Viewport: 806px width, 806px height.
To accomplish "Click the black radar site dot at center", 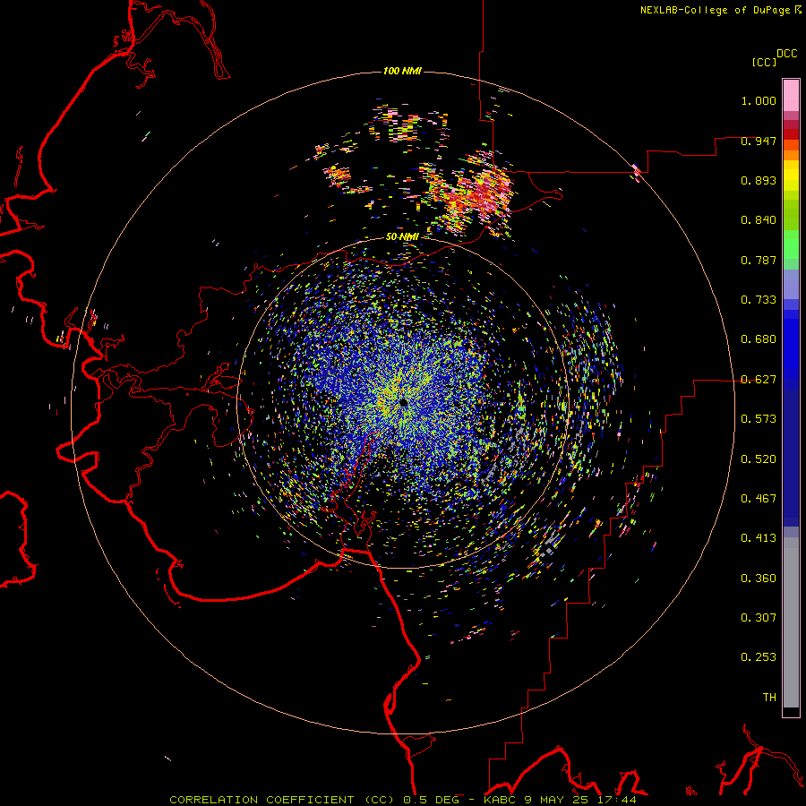I will 403,402.
